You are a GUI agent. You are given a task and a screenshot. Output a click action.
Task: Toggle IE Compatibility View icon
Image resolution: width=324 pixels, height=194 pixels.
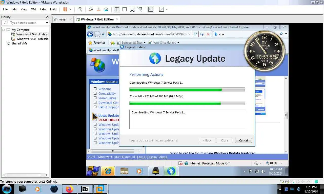coord(195,34)
